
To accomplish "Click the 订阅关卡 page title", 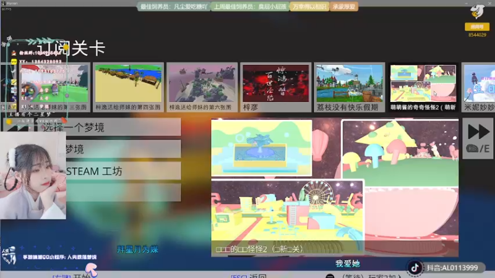I will tap(72, 48).
